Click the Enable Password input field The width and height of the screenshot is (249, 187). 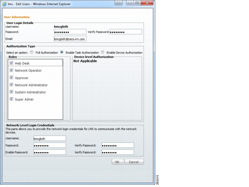[x=50, y=152]
